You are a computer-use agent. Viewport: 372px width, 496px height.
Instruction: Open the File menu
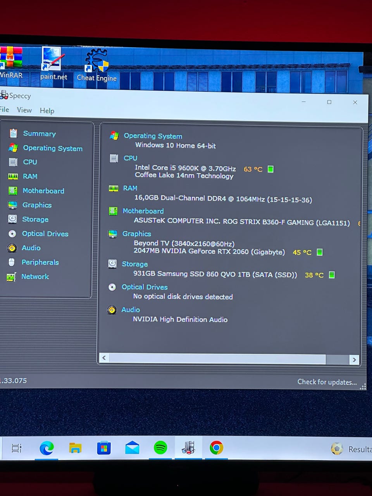click(x=4, y=110)
